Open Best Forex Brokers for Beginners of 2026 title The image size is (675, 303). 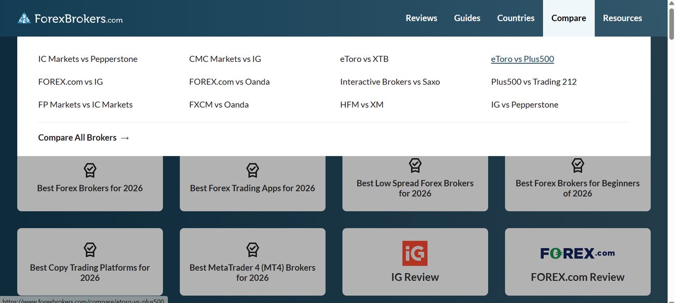(x=577, y=188)
